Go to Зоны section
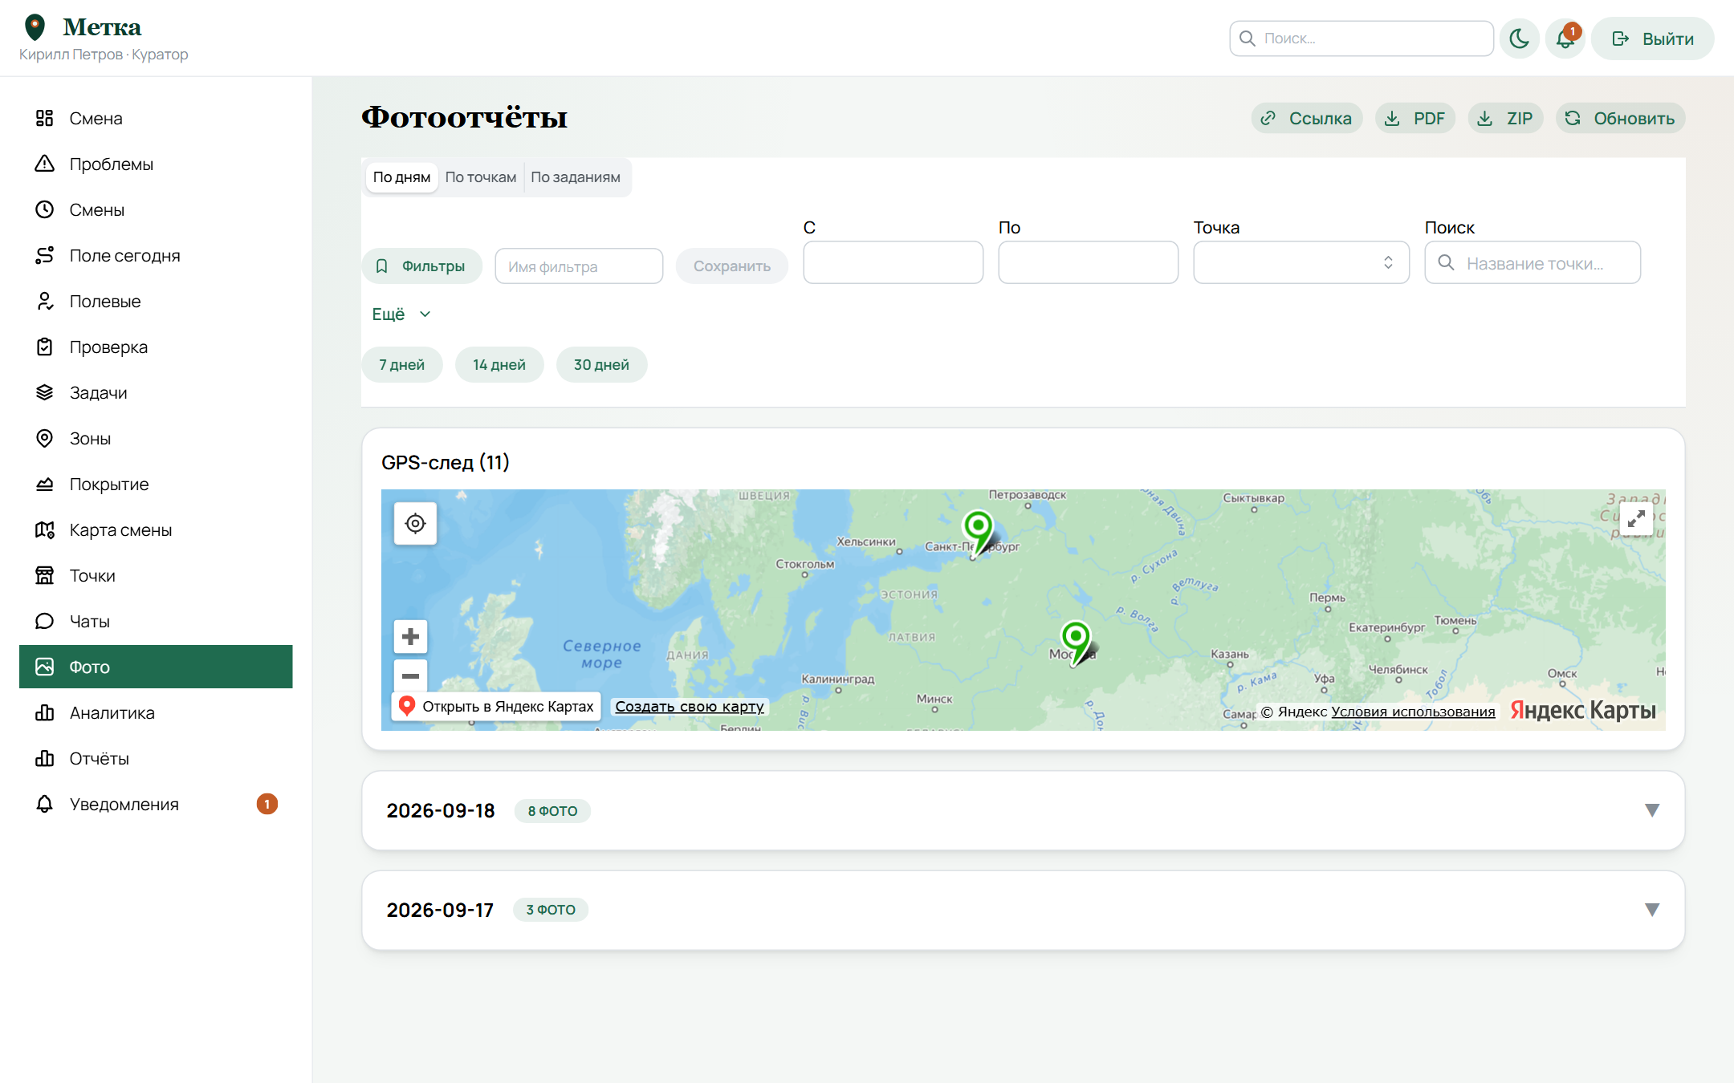Screen dimensions: 1734x1083 click(156, 438)
